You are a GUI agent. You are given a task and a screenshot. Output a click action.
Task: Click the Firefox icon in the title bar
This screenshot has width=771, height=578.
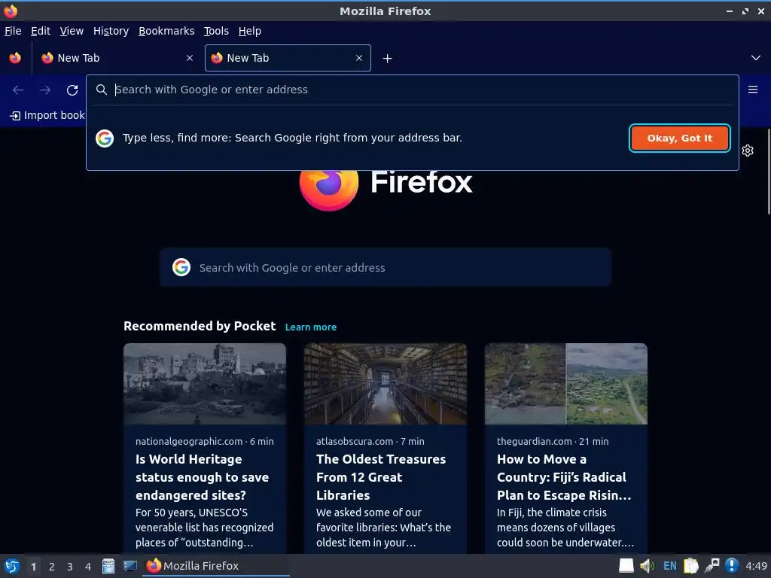coord(11,11)
